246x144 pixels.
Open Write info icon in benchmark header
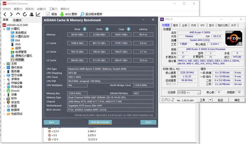107,29
